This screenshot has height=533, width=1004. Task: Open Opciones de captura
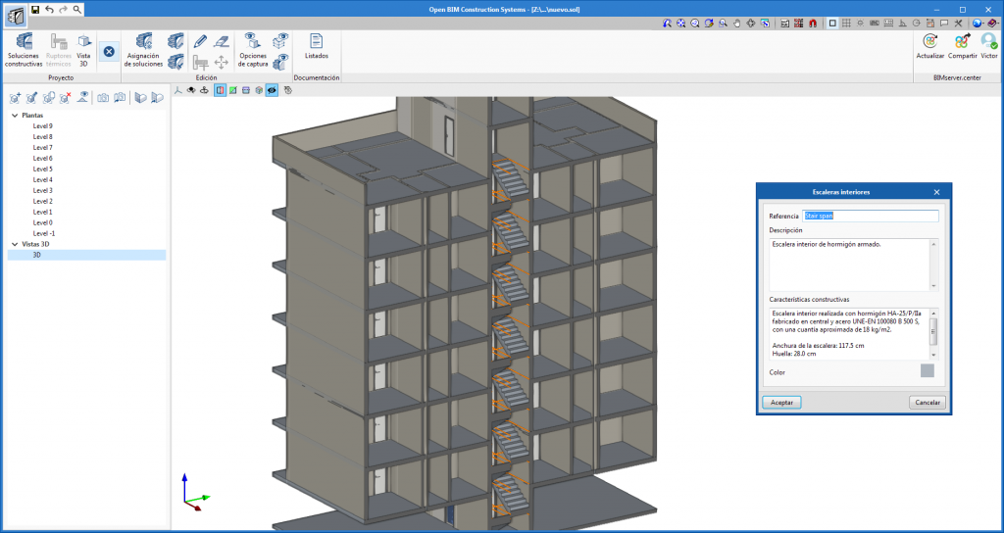tap(253, 49)
